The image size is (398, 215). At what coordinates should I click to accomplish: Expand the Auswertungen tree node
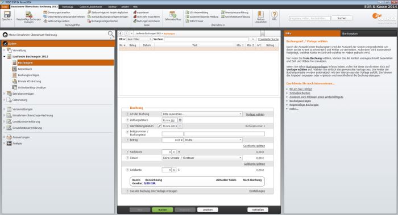[x=4, y=137]
